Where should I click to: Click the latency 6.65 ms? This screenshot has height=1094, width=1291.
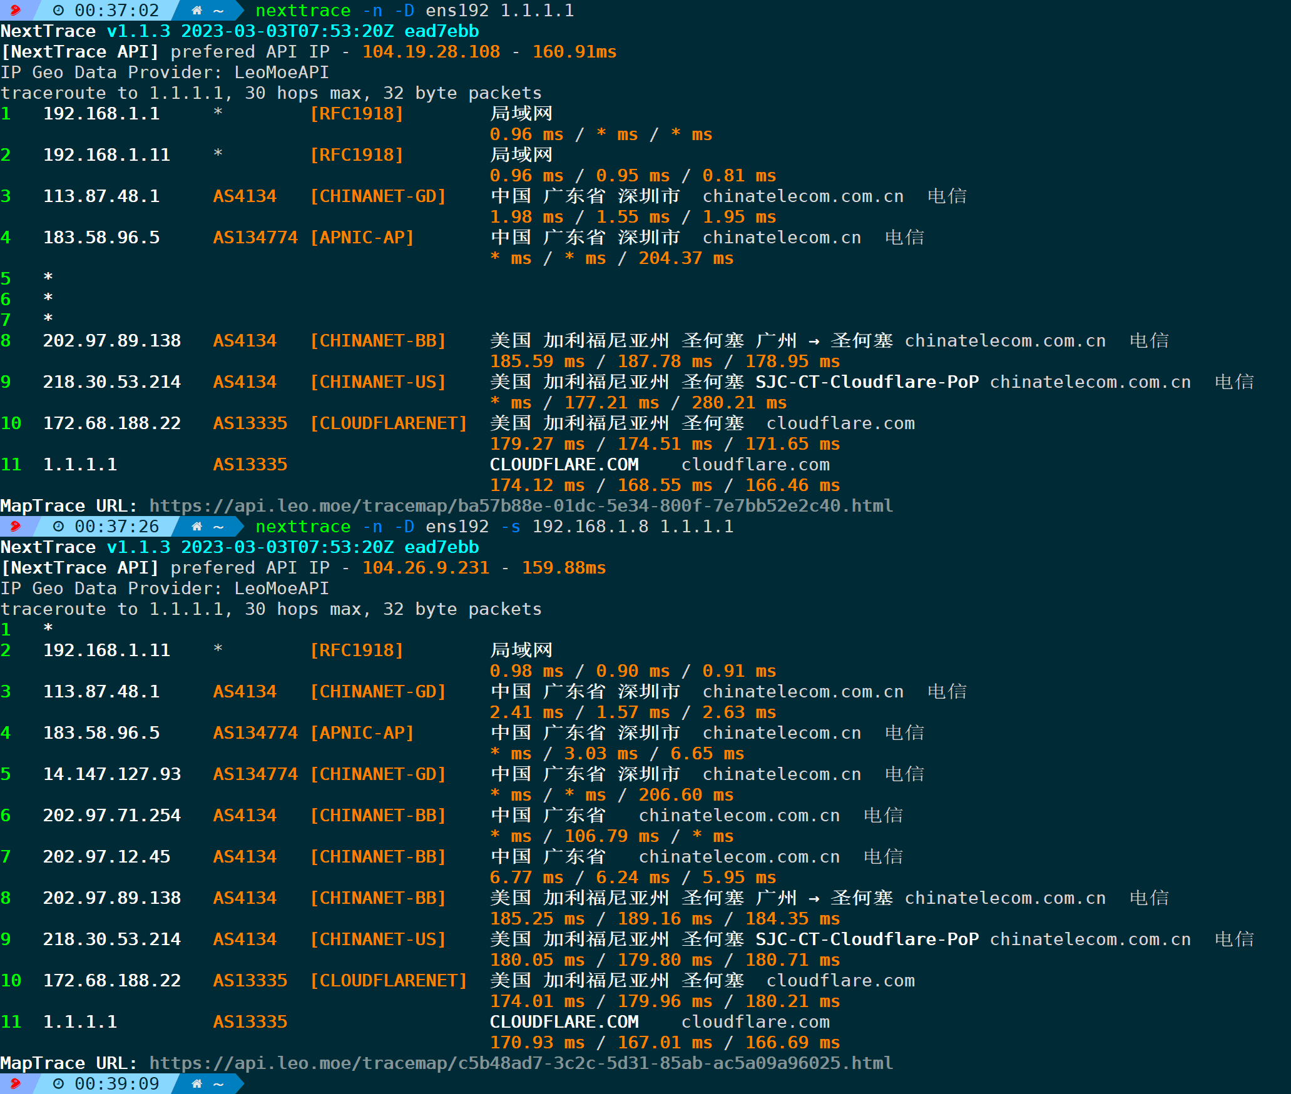[707, 753]
